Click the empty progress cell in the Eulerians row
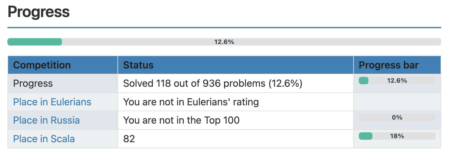 [x=397, y=102]
